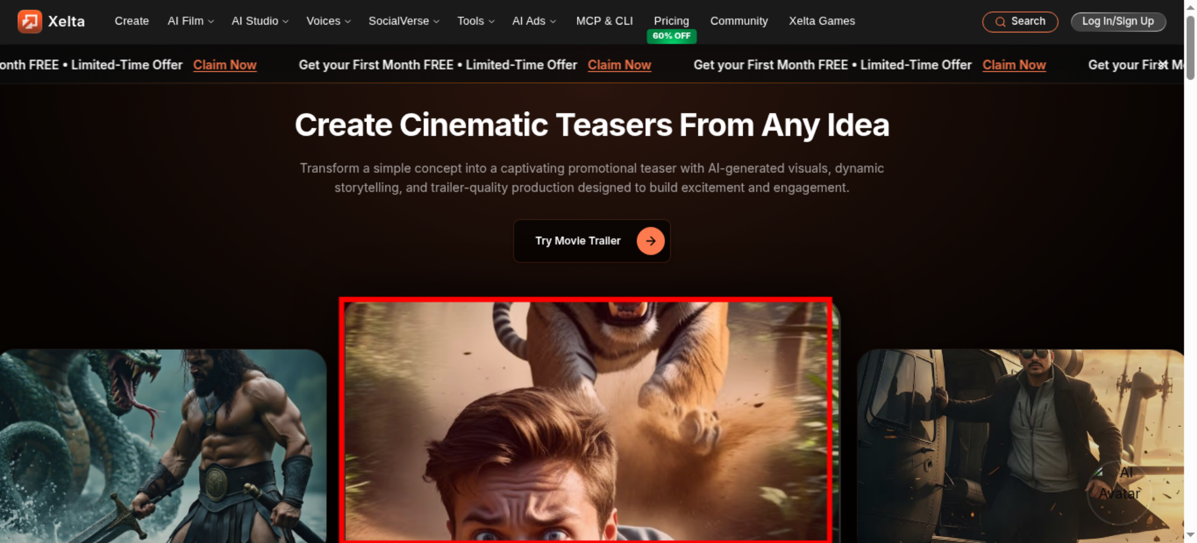
Task: Expand the AI Ads dropdown menu
Action: coord(534,21)
